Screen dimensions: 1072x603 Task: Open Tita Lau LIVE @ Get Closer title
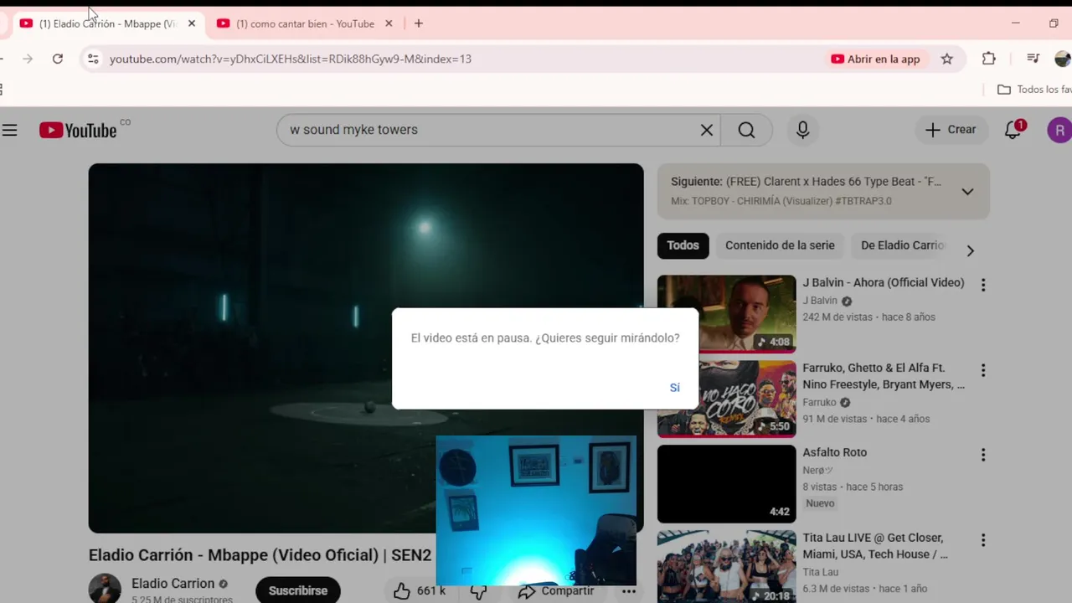(875, 546)
